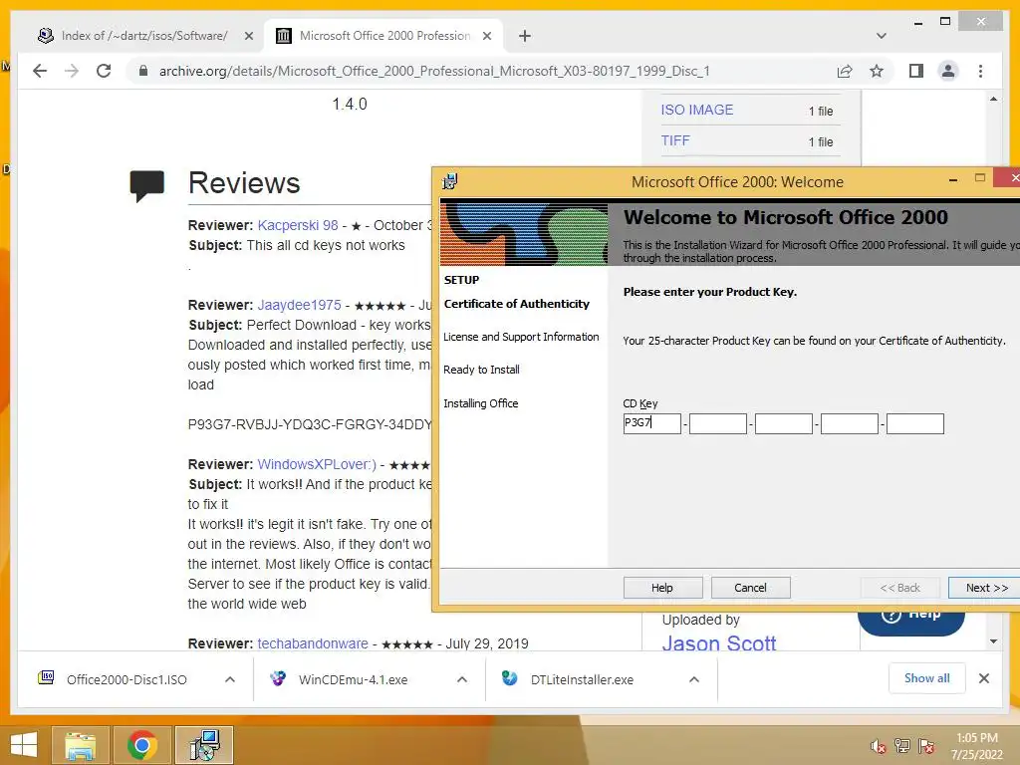Click the Installing Office step
1020x765 pixels.
tap(481, 403)
